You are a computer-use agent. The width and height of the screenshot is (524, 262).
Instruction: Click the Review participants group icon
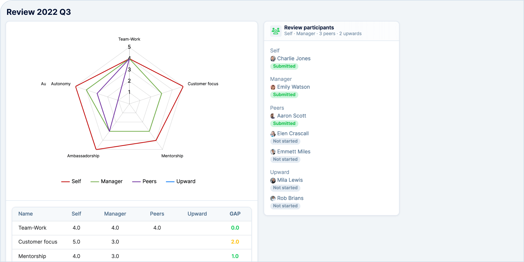pos(276,31)
